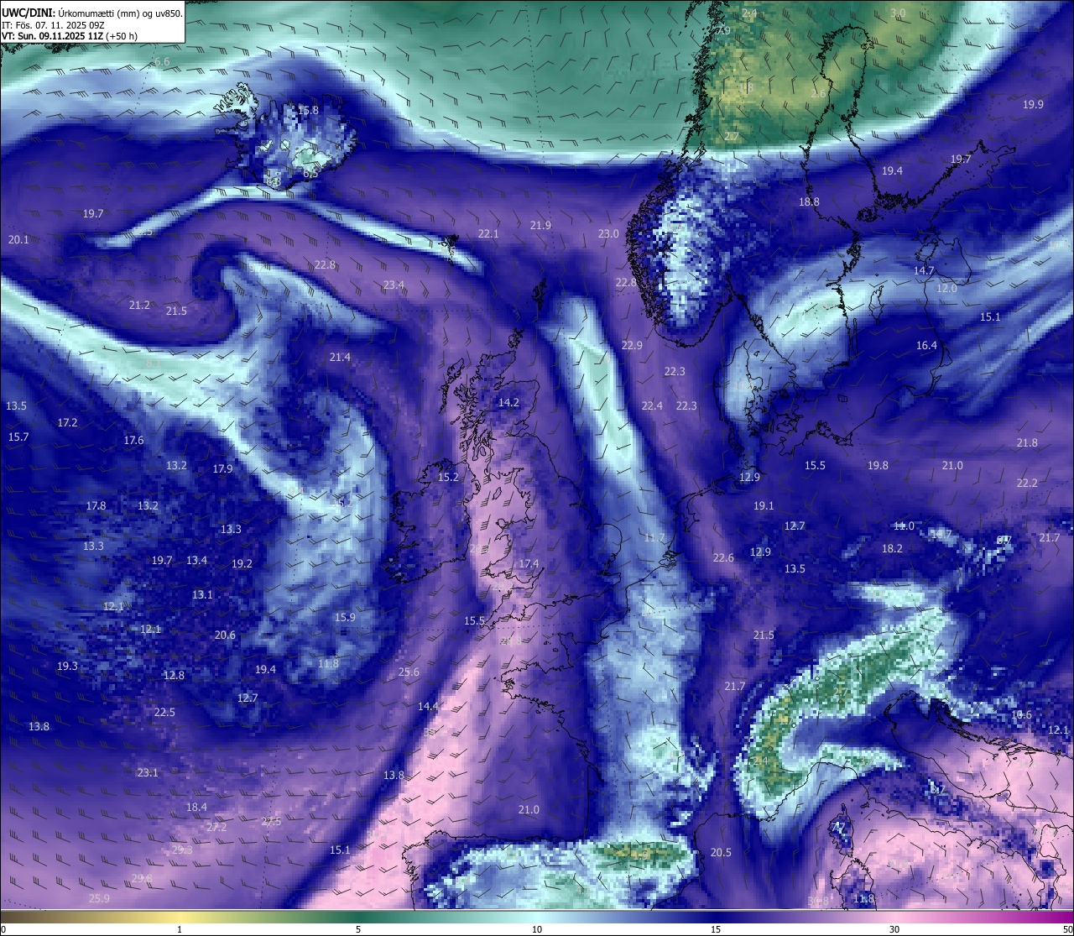This screenshot has height=936, width=1074.
Task: Select the 17.2 map value
Action: click(67, 422)
